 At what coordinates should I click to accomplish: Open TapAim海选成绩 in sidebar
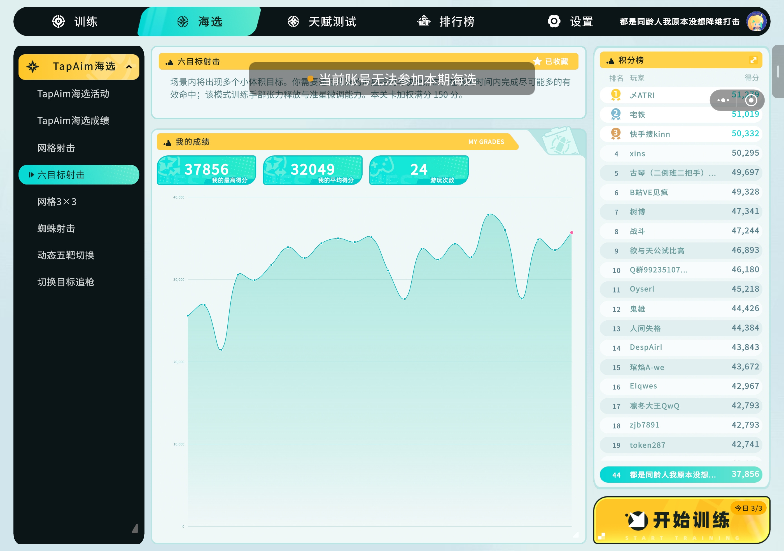coord(73,120)
